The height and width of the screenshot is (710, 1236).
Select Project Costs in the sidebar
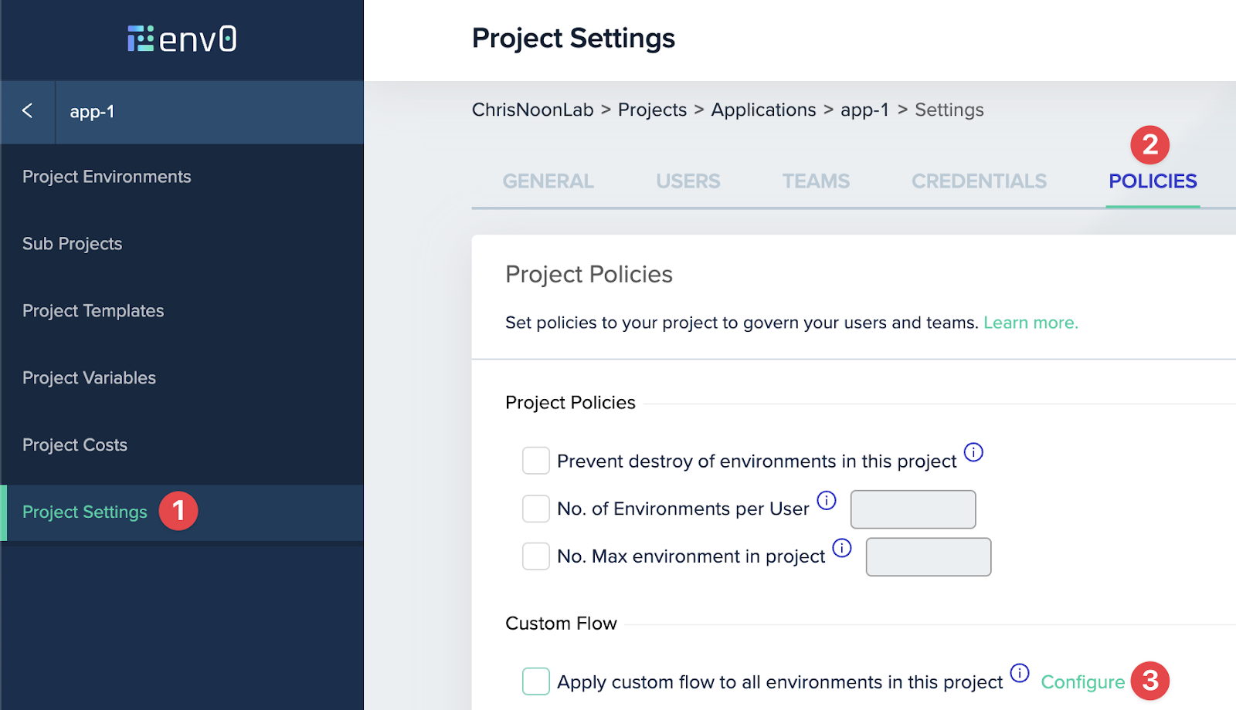click(x=74, y=445)
